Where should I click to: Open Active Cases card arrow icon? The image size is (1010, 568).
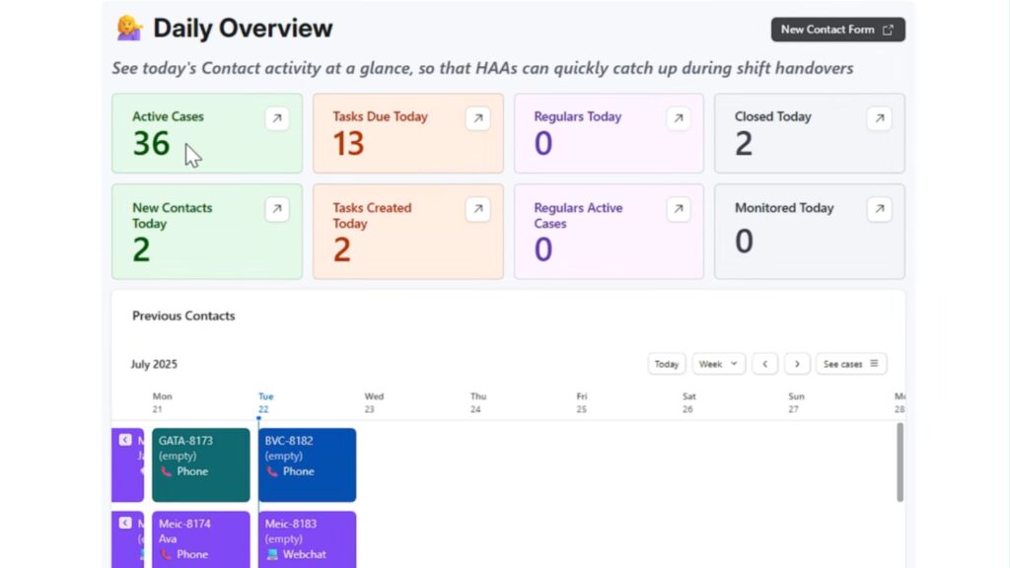coord(276,118)
